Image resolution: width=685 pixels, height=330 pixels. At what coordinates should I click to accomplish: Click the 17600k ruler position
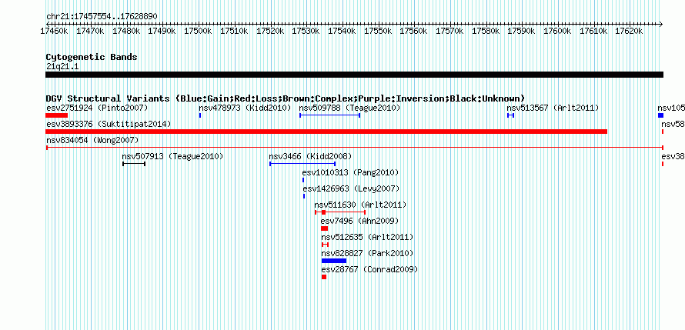[557, 31]
